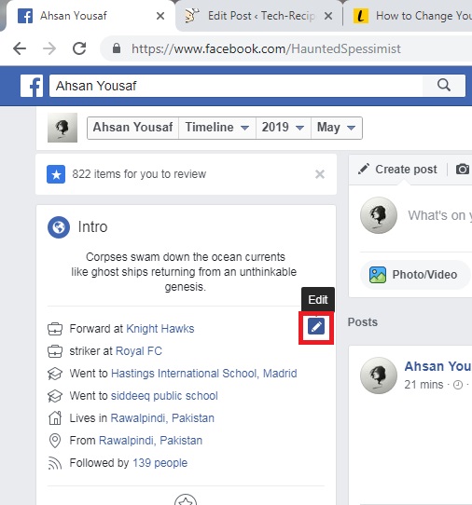The height and width of the screenshot is (505, 472).
Task: Open the Knight Hawks link
Action: coord(160,329)
